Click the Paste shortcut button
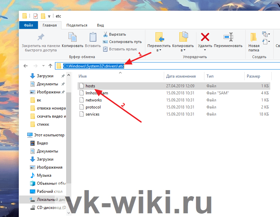This screenshot has width=280, height=217. coord(122,49)
